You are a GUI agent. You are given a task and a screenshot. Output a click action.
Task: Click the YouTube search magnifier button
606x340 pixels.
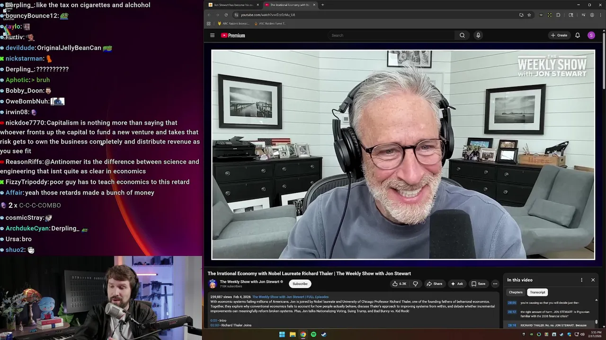tap(462, 35)
